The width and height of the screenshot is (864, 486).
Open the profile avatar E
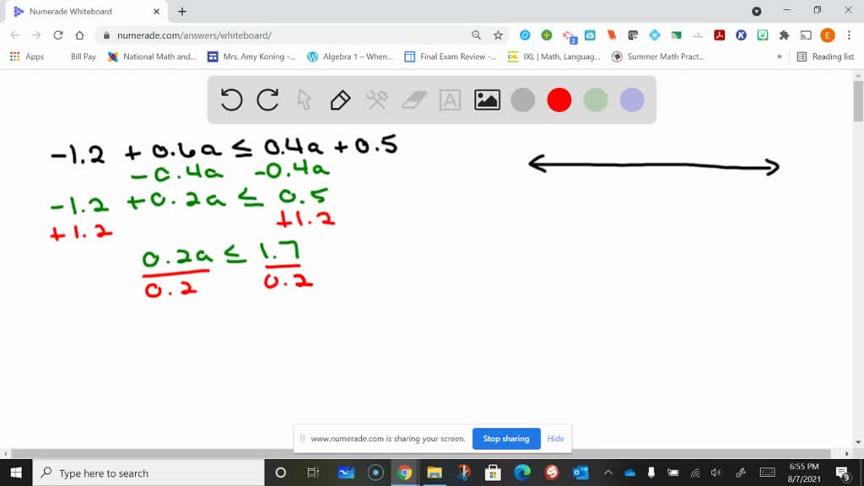[827, 35]
